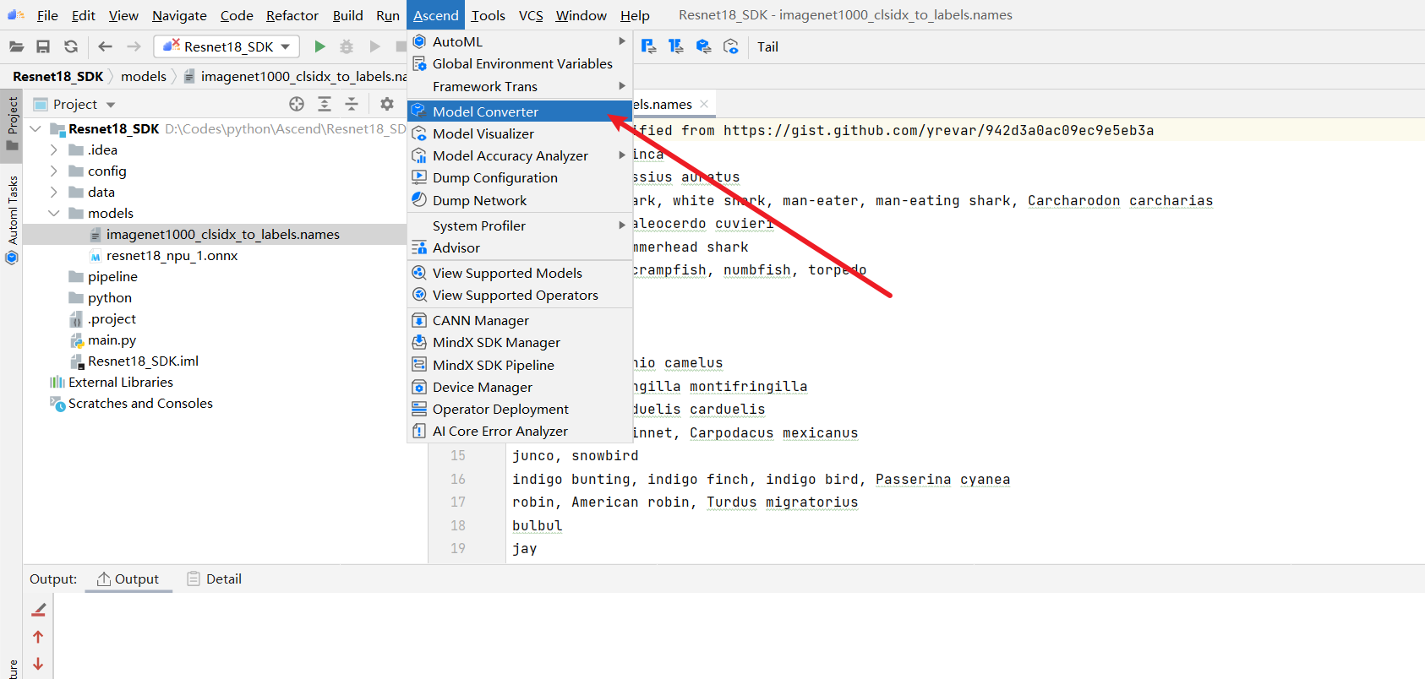Collapse the Resnet18_SDK project root
The width and height of the screenshot is (1425, 679).
pos(35,128)
